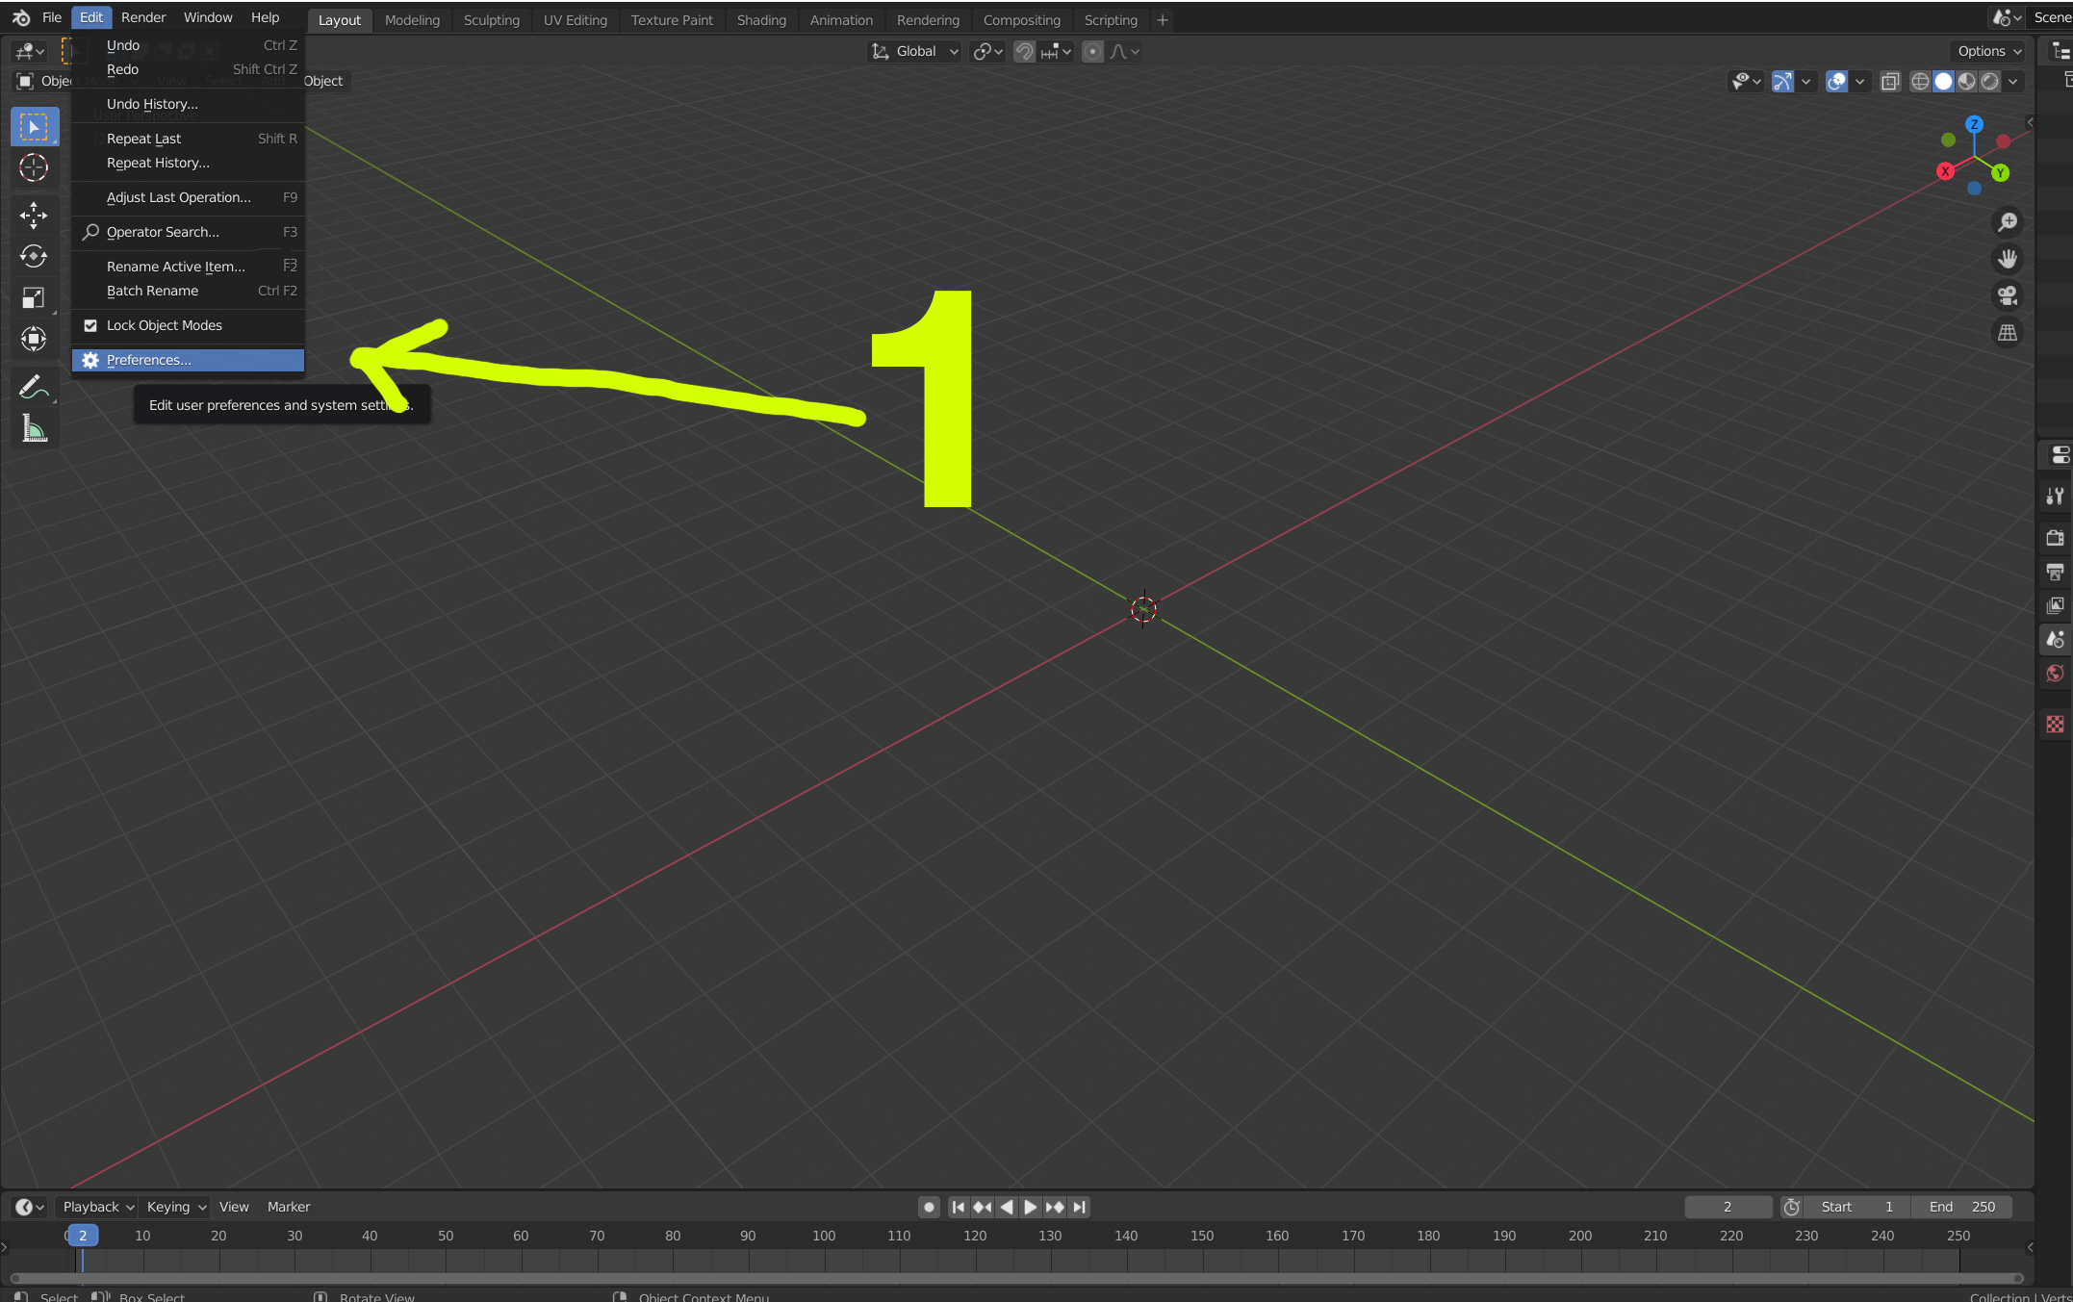Toggle X-ray view button
Screen dimensions: 2073x1302
[1890, 82]
